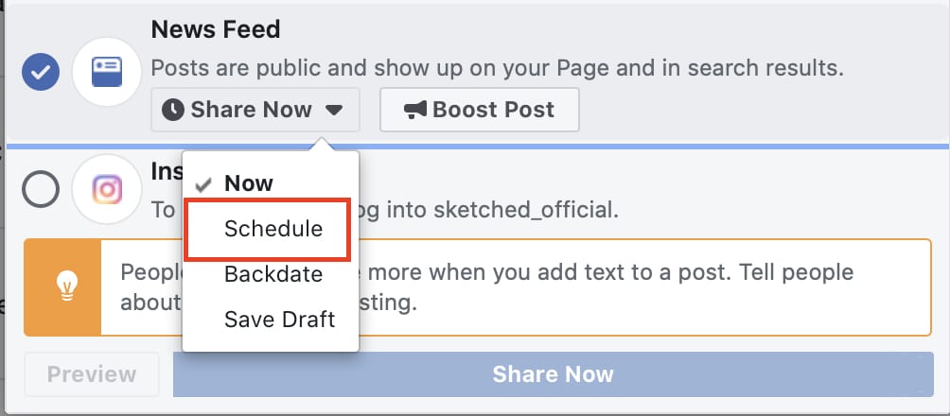Select Save Draft menu option
950x416 pixels.
click(x=271, y=320)
